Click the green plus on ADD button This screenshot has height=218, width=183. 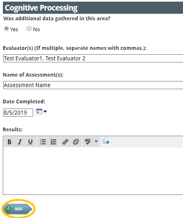pos(8,209)
